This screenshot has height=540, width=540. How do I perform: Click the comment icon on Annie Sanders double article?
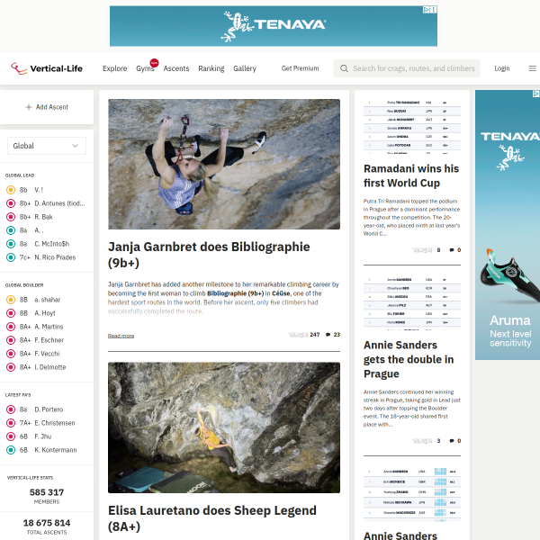452,441
